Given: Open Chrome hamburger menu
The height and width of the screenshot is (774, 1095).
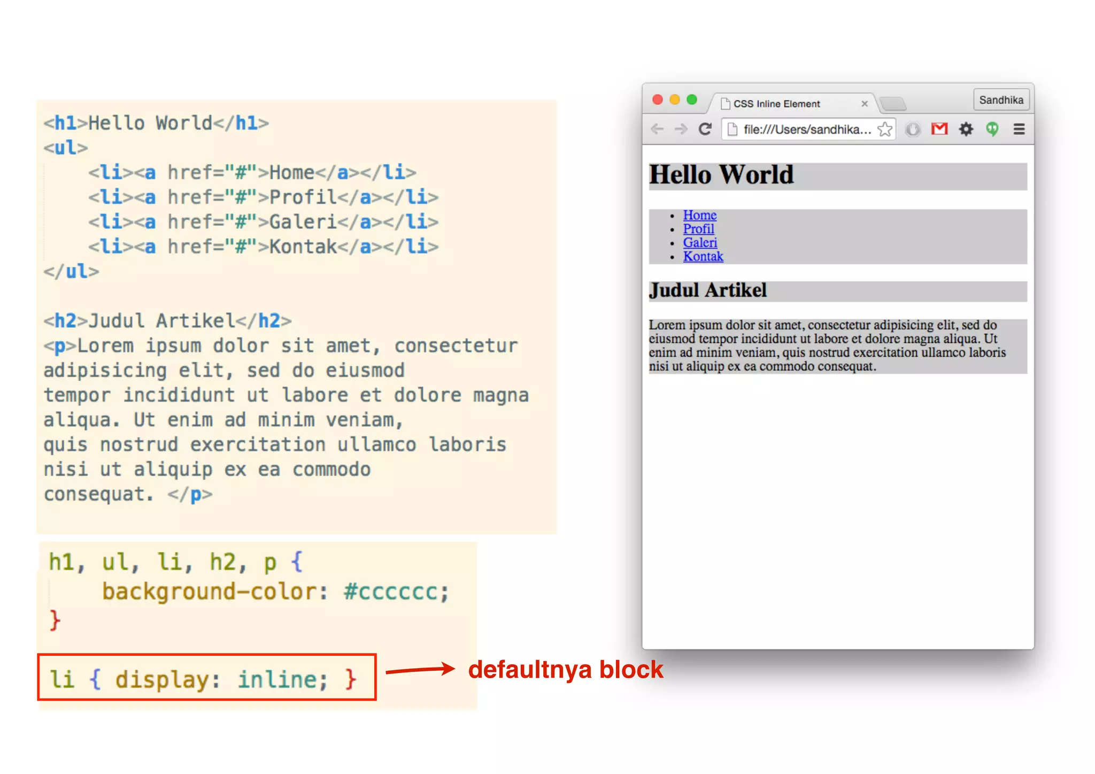Looking at the screenshot, I should 1019,129.
